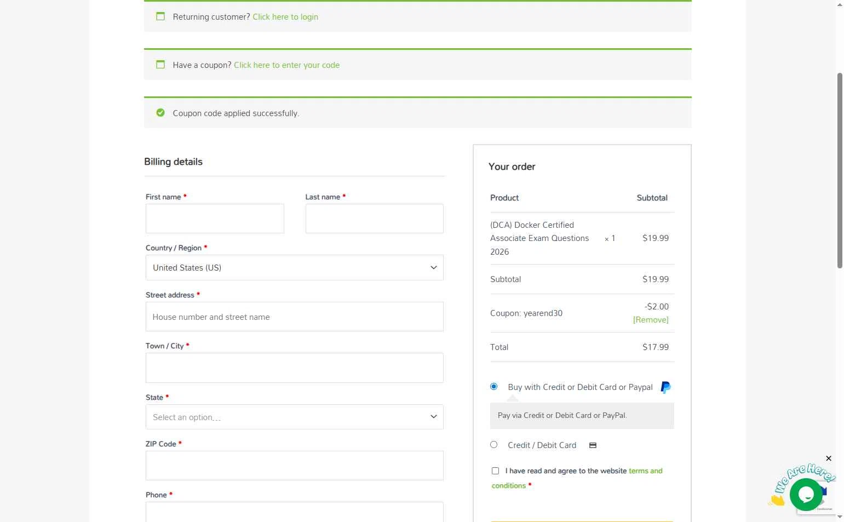Click the Your order heading
Screen dimensions: 844x522
point(512,167)
